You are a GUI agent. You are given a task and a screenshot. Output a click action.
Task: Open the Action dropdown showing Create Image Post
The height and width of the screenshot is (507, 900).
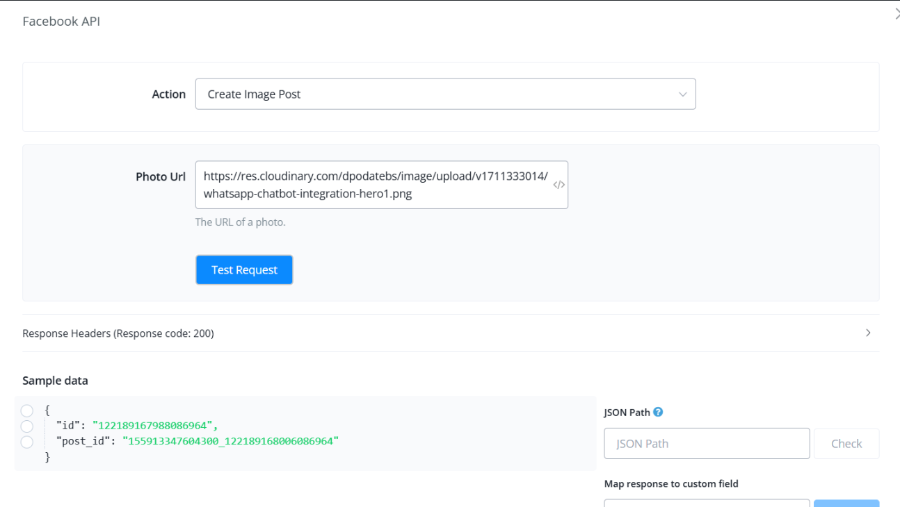tap(445, 94)
